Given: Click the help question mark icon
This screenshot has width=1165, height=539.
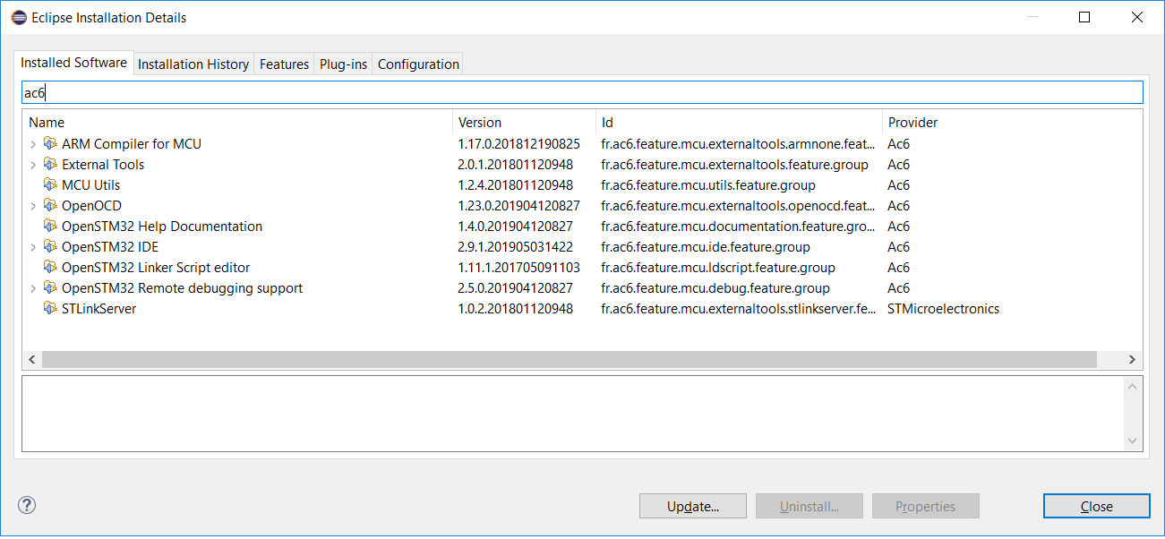Looking at the screenshot, I should pos(27,505).
